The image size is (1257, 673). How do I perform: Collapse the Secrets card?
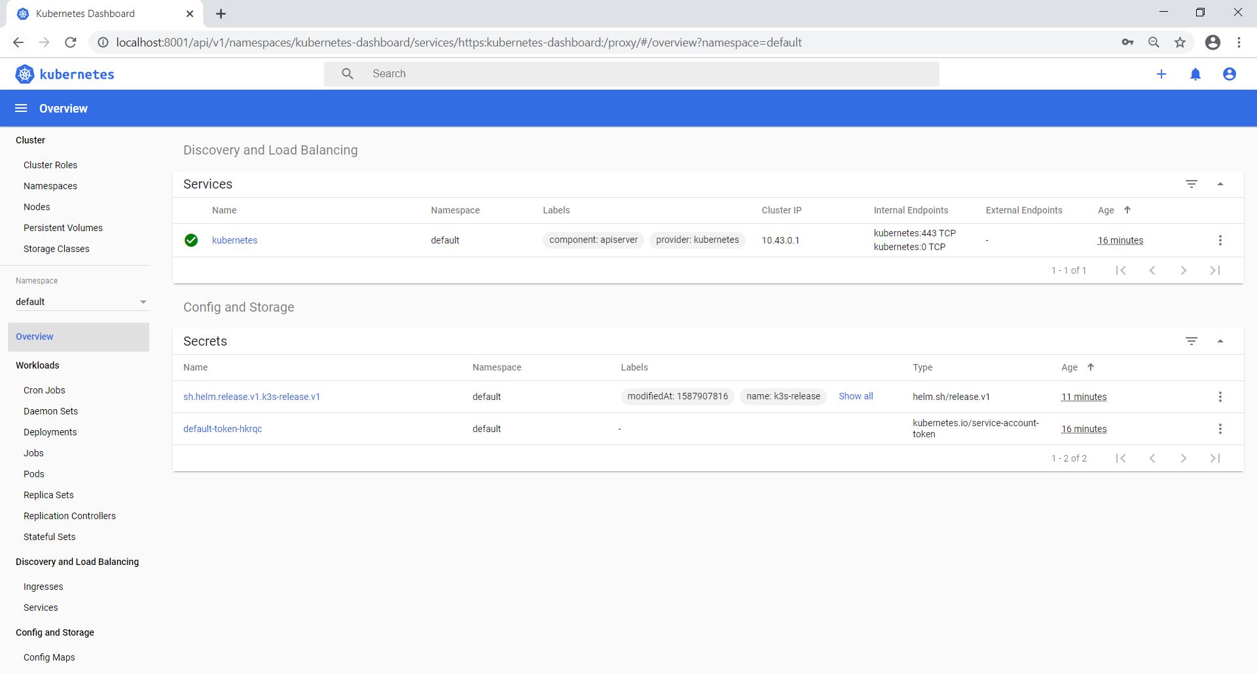pyautogui.click(x=1220, y=342)
